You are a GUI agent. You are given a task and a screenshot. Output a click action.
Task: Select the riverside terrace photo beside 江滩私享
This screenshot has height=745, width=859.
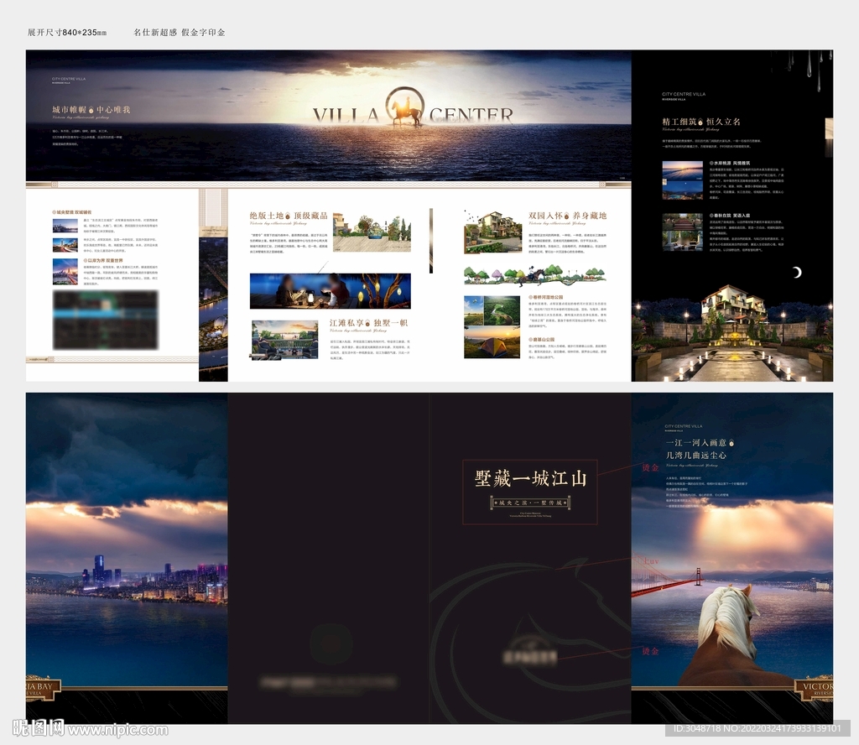tap(285, 340)
